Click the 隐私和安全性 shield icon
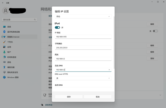The height and width of the screenshot is (108, 166). point(4,72)
